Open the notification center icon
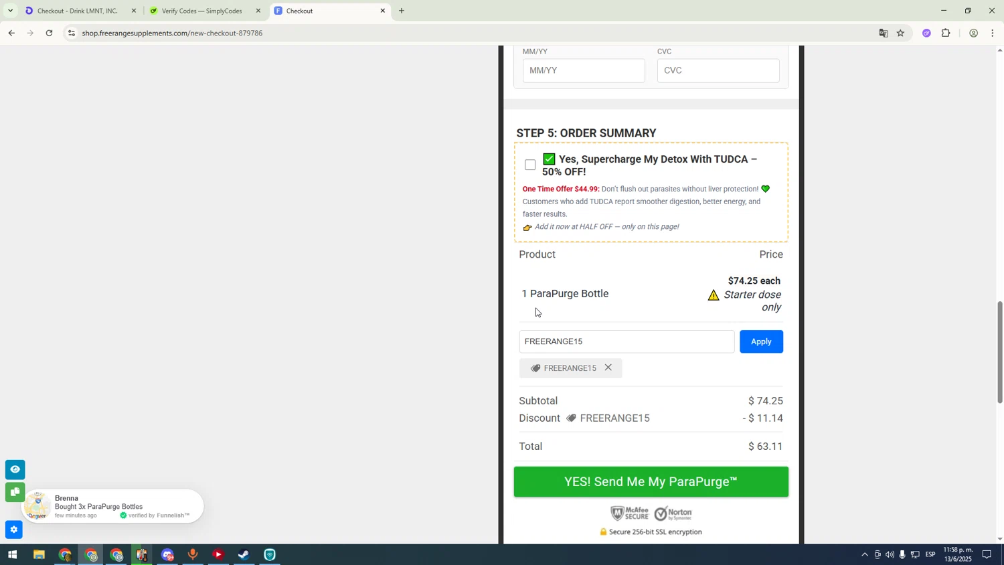This screenshot has width=1004, height=565. pyautogui.click(x=987, y=555)
